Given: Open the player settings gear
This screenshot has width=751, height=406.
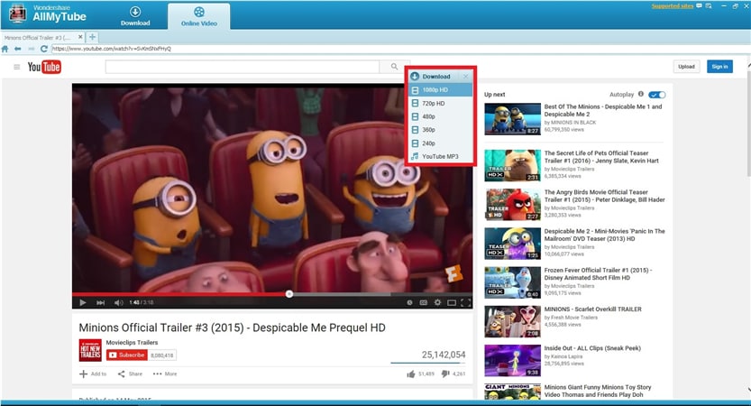Looking at the screenshot, I should coord(437,302).
